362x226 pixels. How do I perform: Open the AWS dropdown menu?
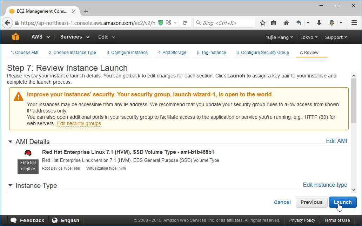click(x=40, y=37)
